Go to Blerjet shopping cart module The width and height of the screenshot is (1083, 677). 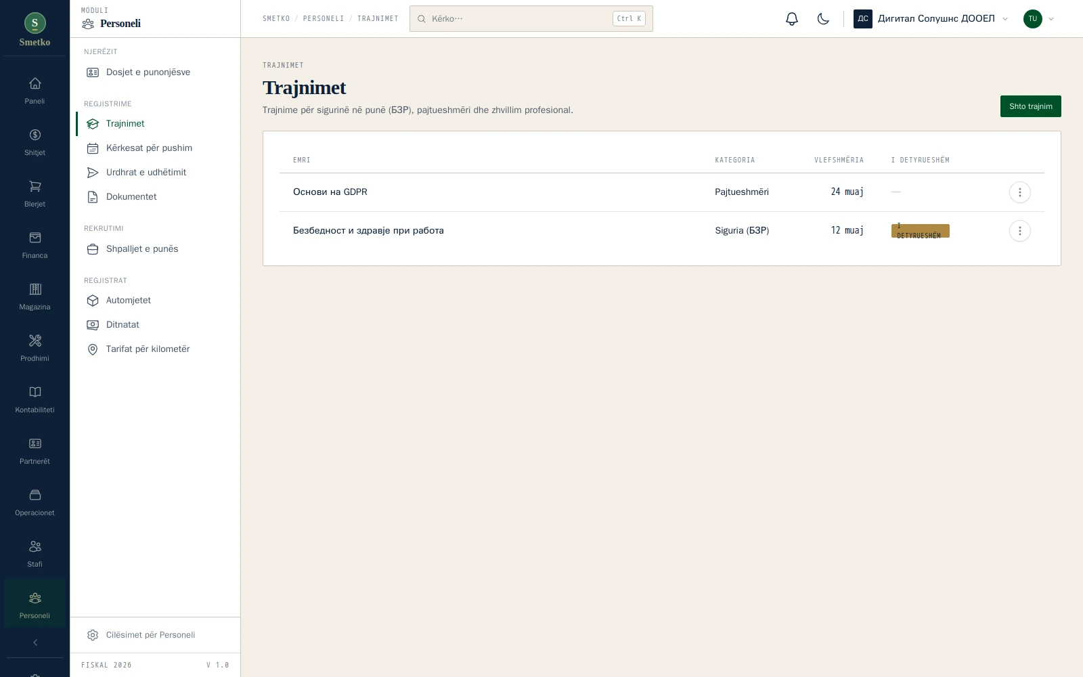(x=35, y=194)
